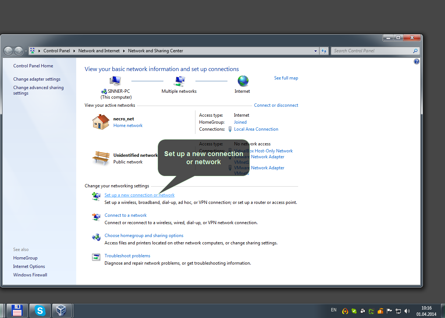Expand the arrow after Control Panel breadcrumb
This screenshot has height=318, width=445.
(74, 51)
